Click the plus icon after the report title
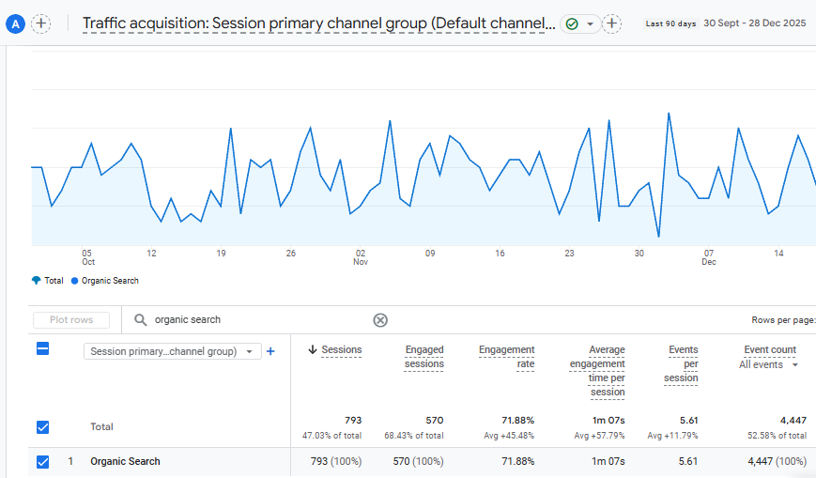The image size is (816, 478). pos(612,23)
